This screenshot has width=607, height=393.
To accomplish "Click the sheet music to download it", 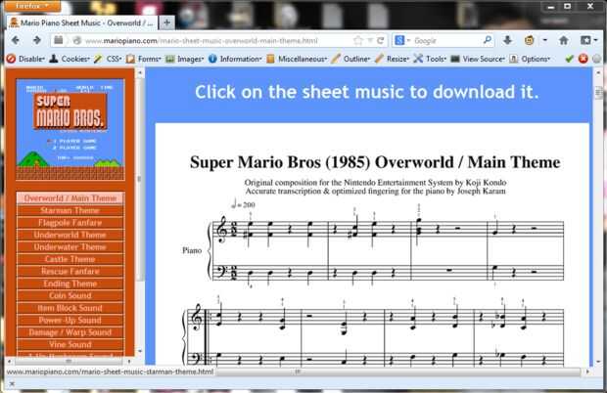I will pyautogui.click(x=372, y=244).
